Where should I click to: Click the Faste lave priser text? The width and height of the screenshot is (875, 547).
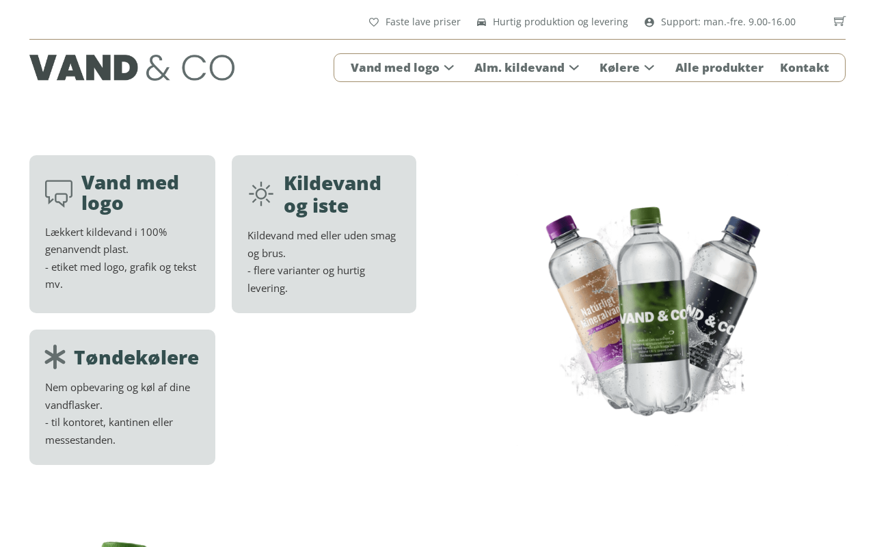[423, 22]
